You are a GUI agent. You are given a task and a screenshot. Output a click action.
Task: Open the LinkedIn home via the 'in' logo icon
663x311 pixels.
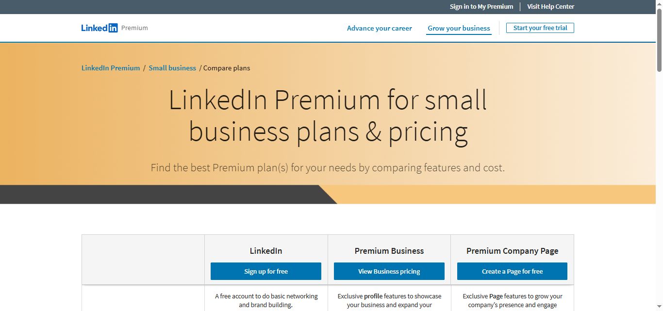[113, 28]
